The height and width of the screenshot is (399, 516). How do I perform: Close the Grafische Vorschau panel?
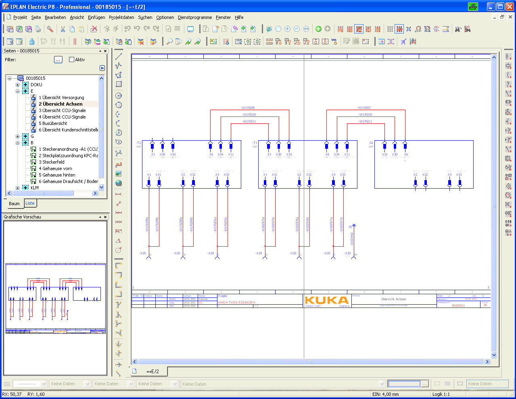point(106,217)
